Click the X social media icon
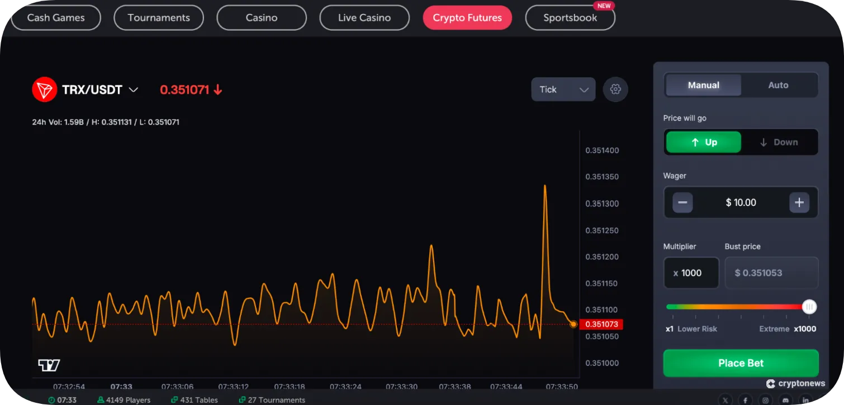The height and width of the screenshot is (405, 844). [x=725, y=400]
